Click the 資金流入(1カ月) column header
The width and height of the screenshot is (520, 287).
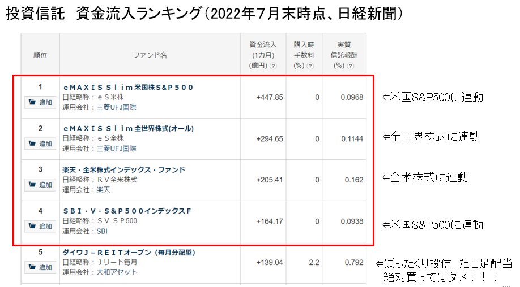263,55
